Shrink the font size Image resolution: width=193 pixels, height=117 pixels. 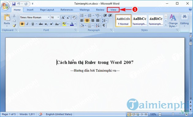pyautogui.click(x=68, y=18)
